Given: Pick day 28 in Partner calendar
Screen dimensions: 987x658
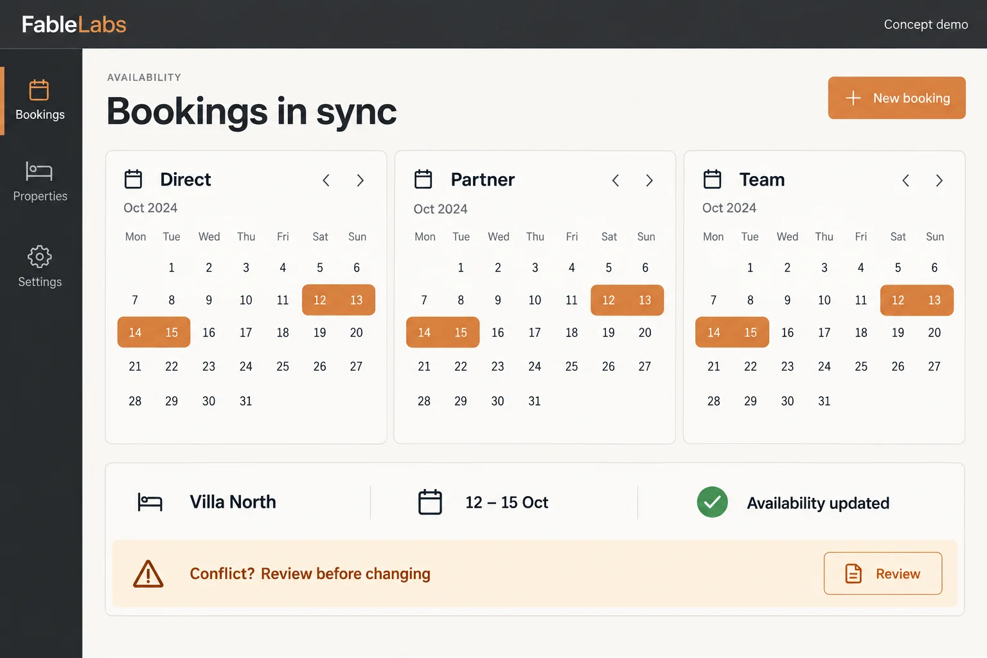Looking at the screenshot, I should (x=424, y=401).
